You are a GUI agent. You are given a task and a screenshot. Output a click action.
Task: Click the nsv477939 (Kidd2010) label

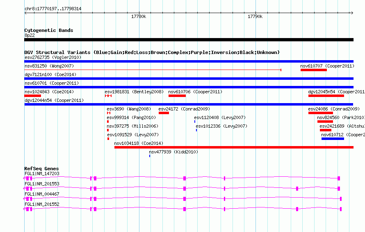[173, 152]
